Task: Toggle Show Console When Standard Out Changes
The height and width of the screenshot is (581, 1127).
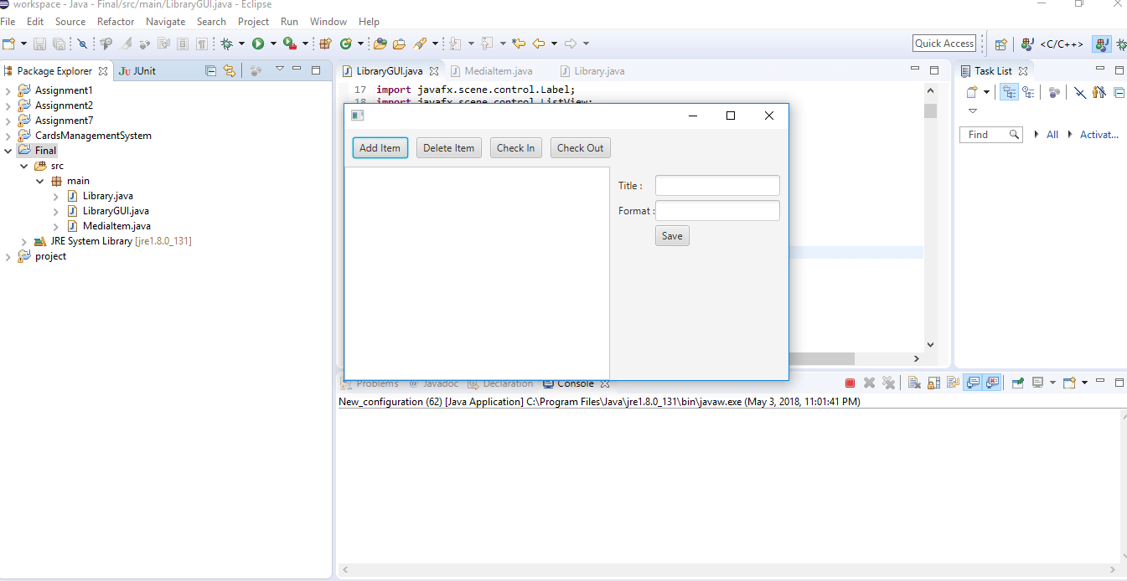Action: coord(973,382)
